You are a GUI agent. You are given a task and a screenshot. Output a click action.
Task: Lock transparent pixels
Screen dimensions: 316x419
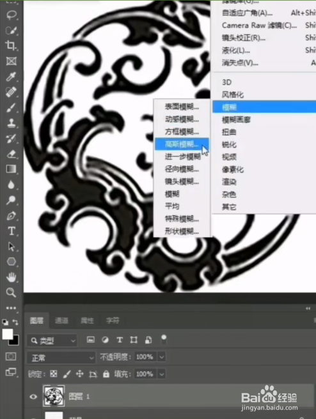(x=54, y=374)
